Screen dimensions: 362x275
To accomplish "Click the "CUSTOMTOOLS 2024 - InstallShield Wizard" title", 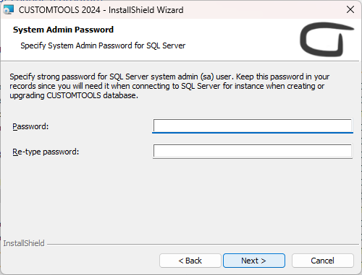I will (101, 10).
